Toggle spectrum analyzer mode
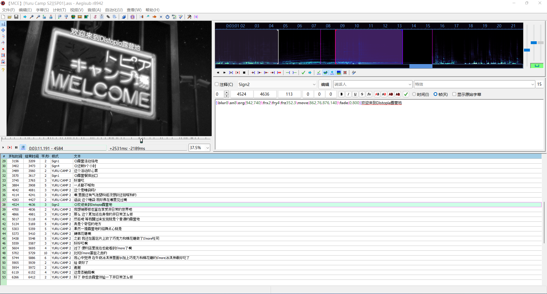The image size is (547, 294). [338, 73]
